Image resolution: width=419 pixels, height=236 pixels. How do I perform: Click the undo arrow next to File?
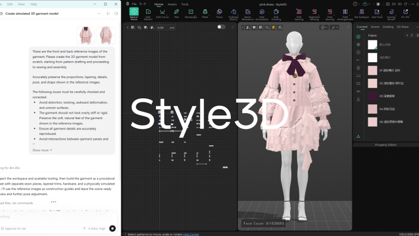click(x=141, y=4)
